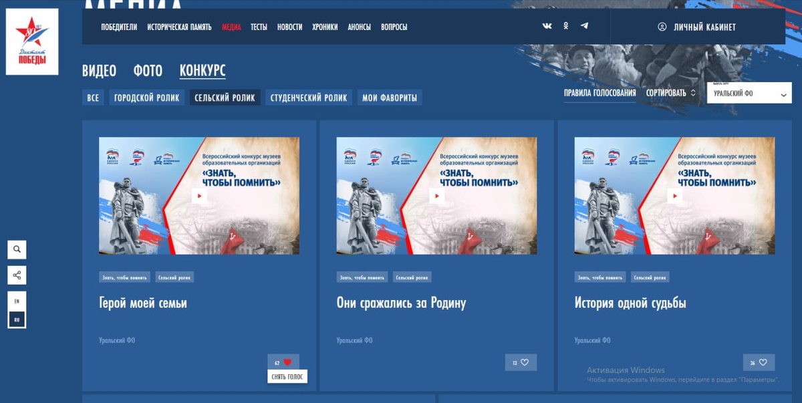802x403 pixels.
Task: Filter by Студенческий ролик
Action: [309, 98]
